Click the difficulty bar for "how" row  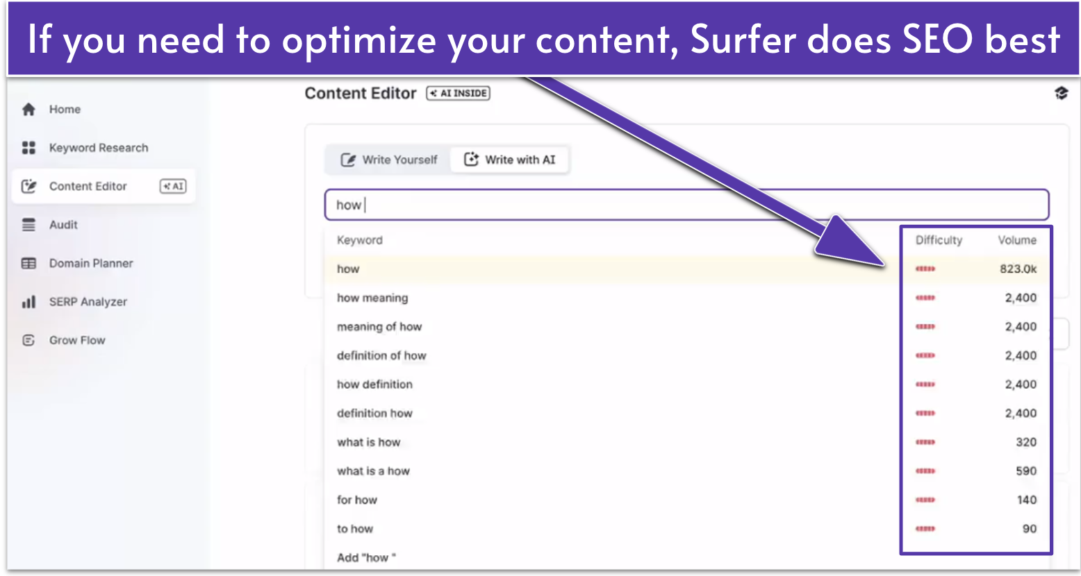[925, 269]
